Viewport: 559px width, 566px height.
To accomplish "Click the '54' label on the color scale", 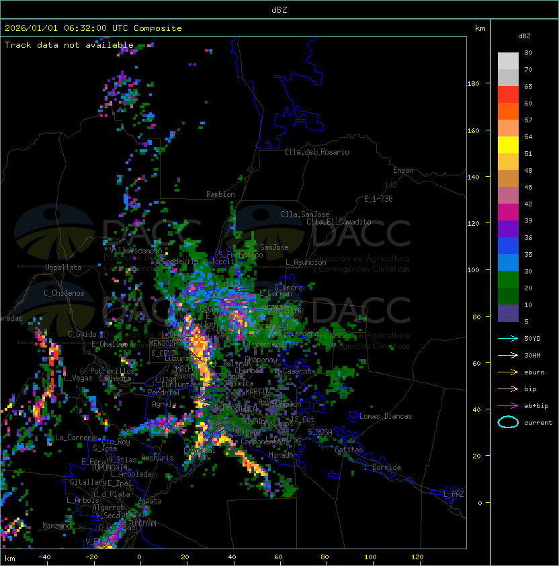I will click(528, 137).
